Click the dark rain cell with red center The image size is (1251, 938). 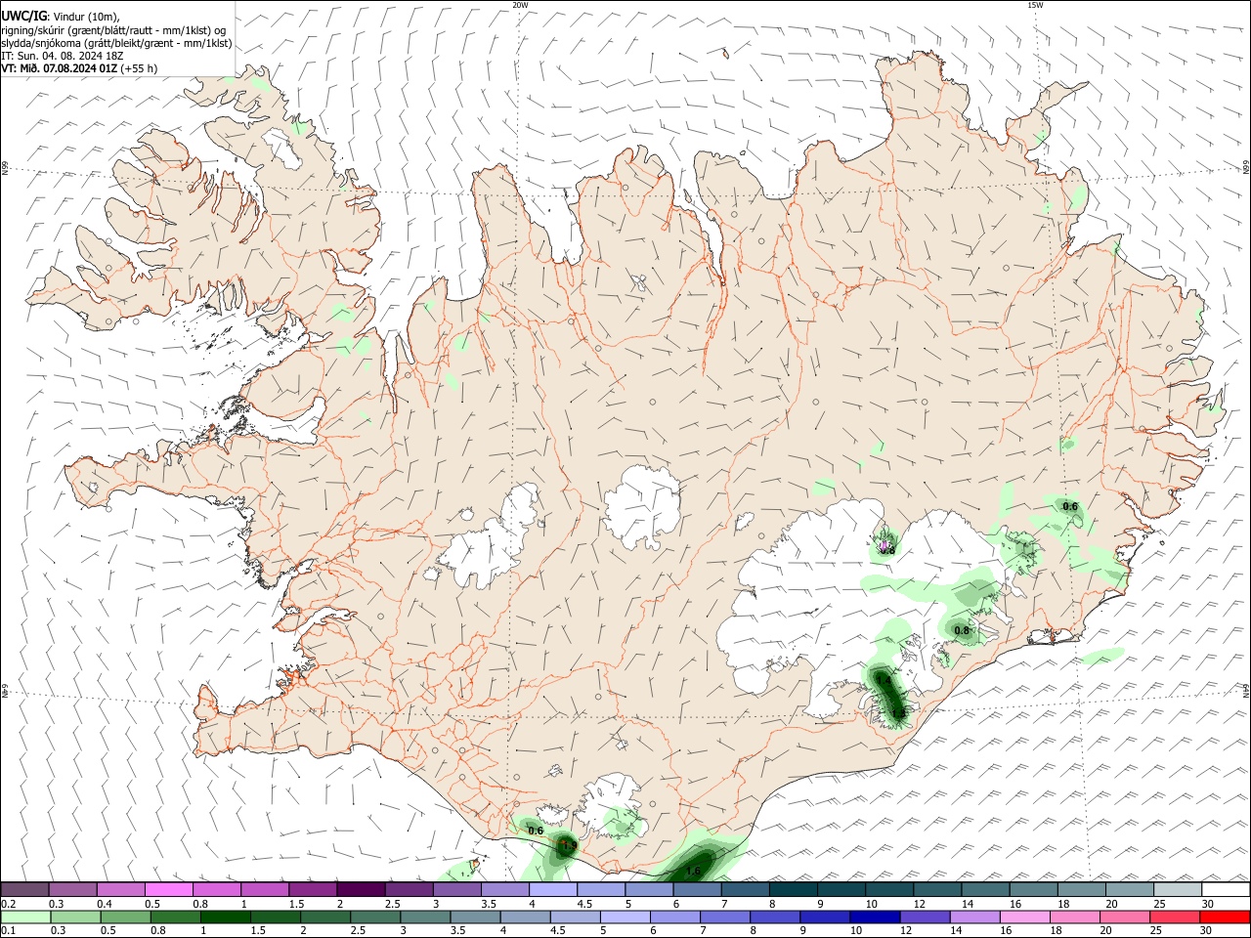(x=566, y=846)
